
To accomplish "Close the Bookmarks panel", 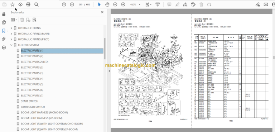I will [102, 12].
